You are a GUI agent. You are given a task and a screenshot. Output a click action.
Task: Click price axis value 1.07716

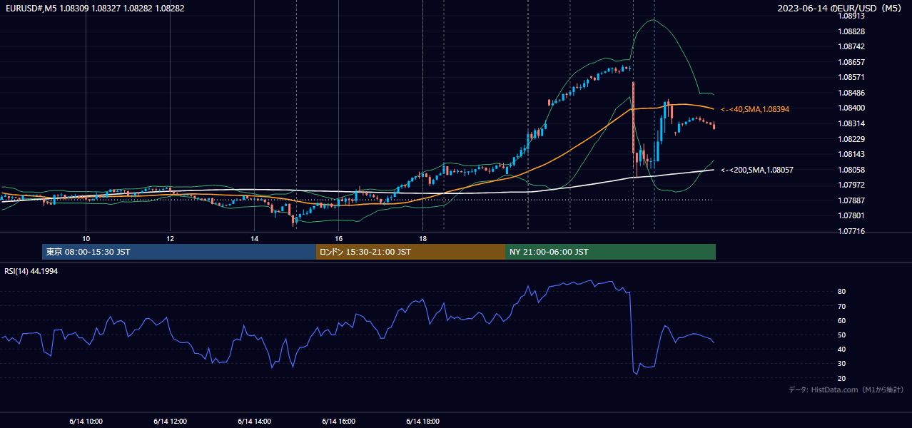coord(852,231)
